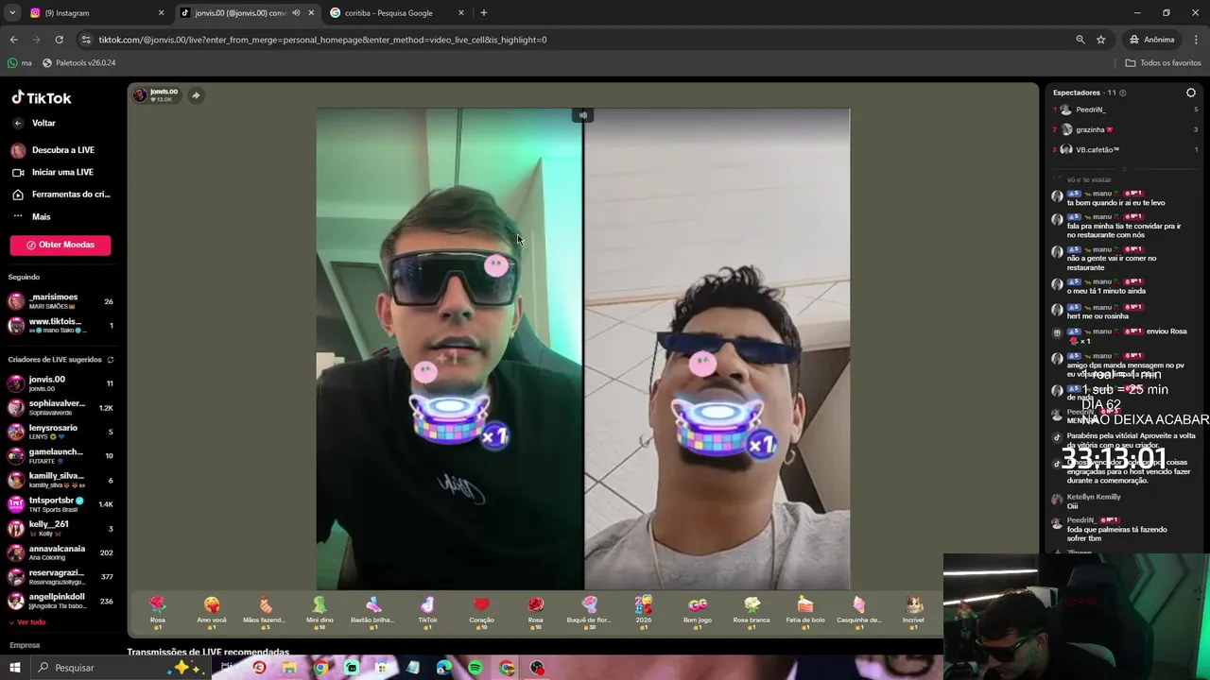Go back in browser history
The image size is (1210, 680).
pyautogui.click(x=14, y=40)
